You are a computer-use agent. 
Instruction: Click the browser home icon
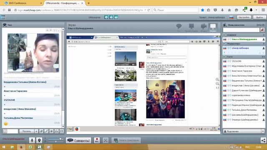(x=229, y=10)
